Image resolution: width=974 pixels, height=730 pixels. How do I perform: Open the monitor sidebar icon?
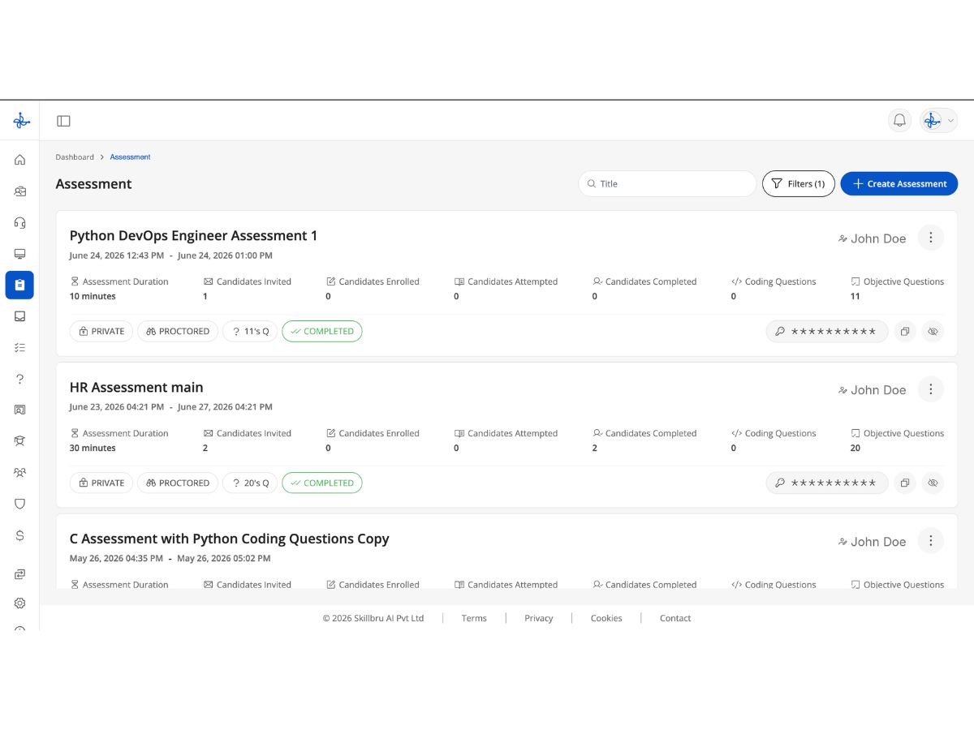click(x=20, y=254)
